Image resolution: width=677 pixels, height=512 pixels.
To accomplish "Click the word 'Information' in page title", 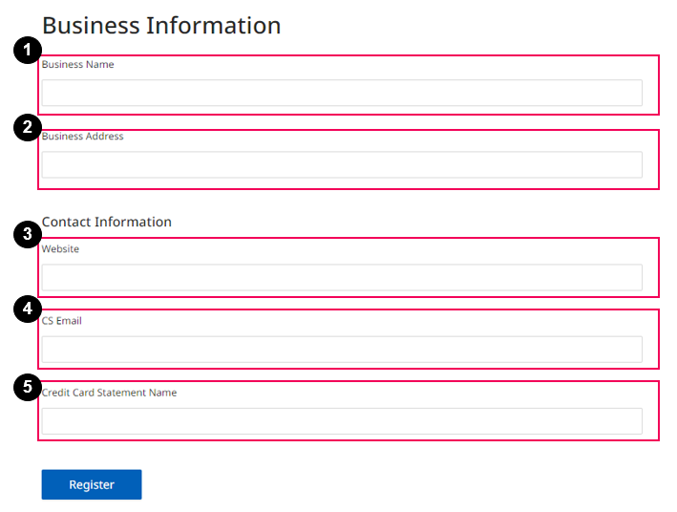I will pyautogui.click(x=213, y=26).
